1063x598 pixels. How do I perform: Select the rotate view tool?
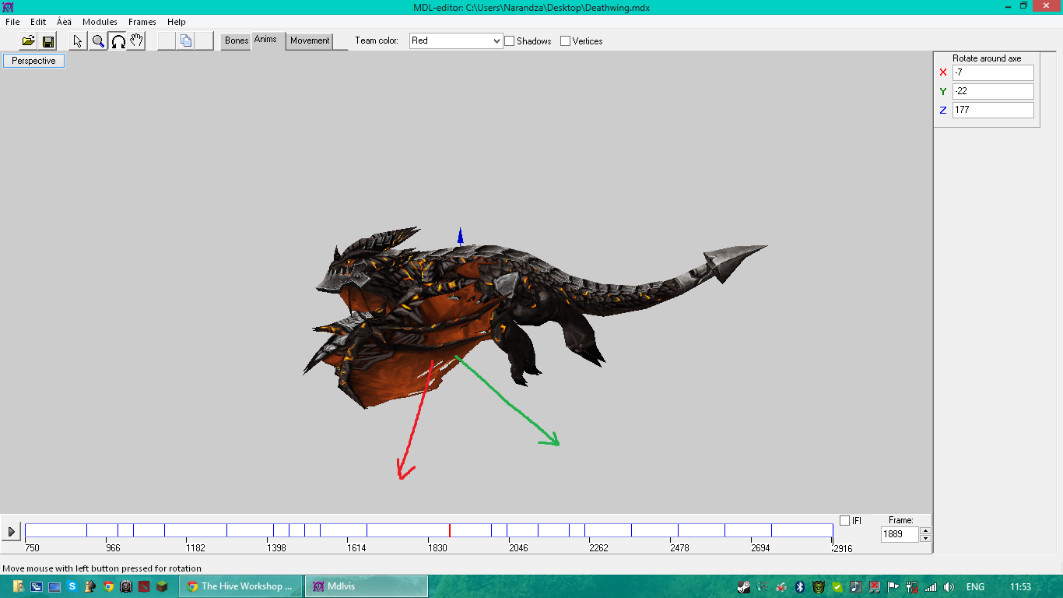[x=118, y=41]
